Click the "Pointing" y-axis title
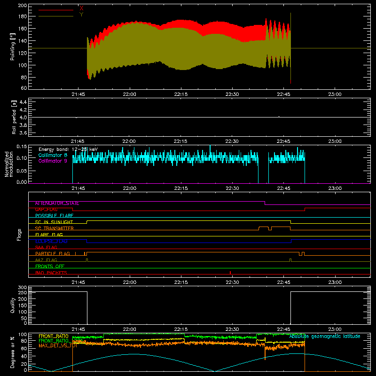This screenshot has height=376, width=376. [13, 47]
